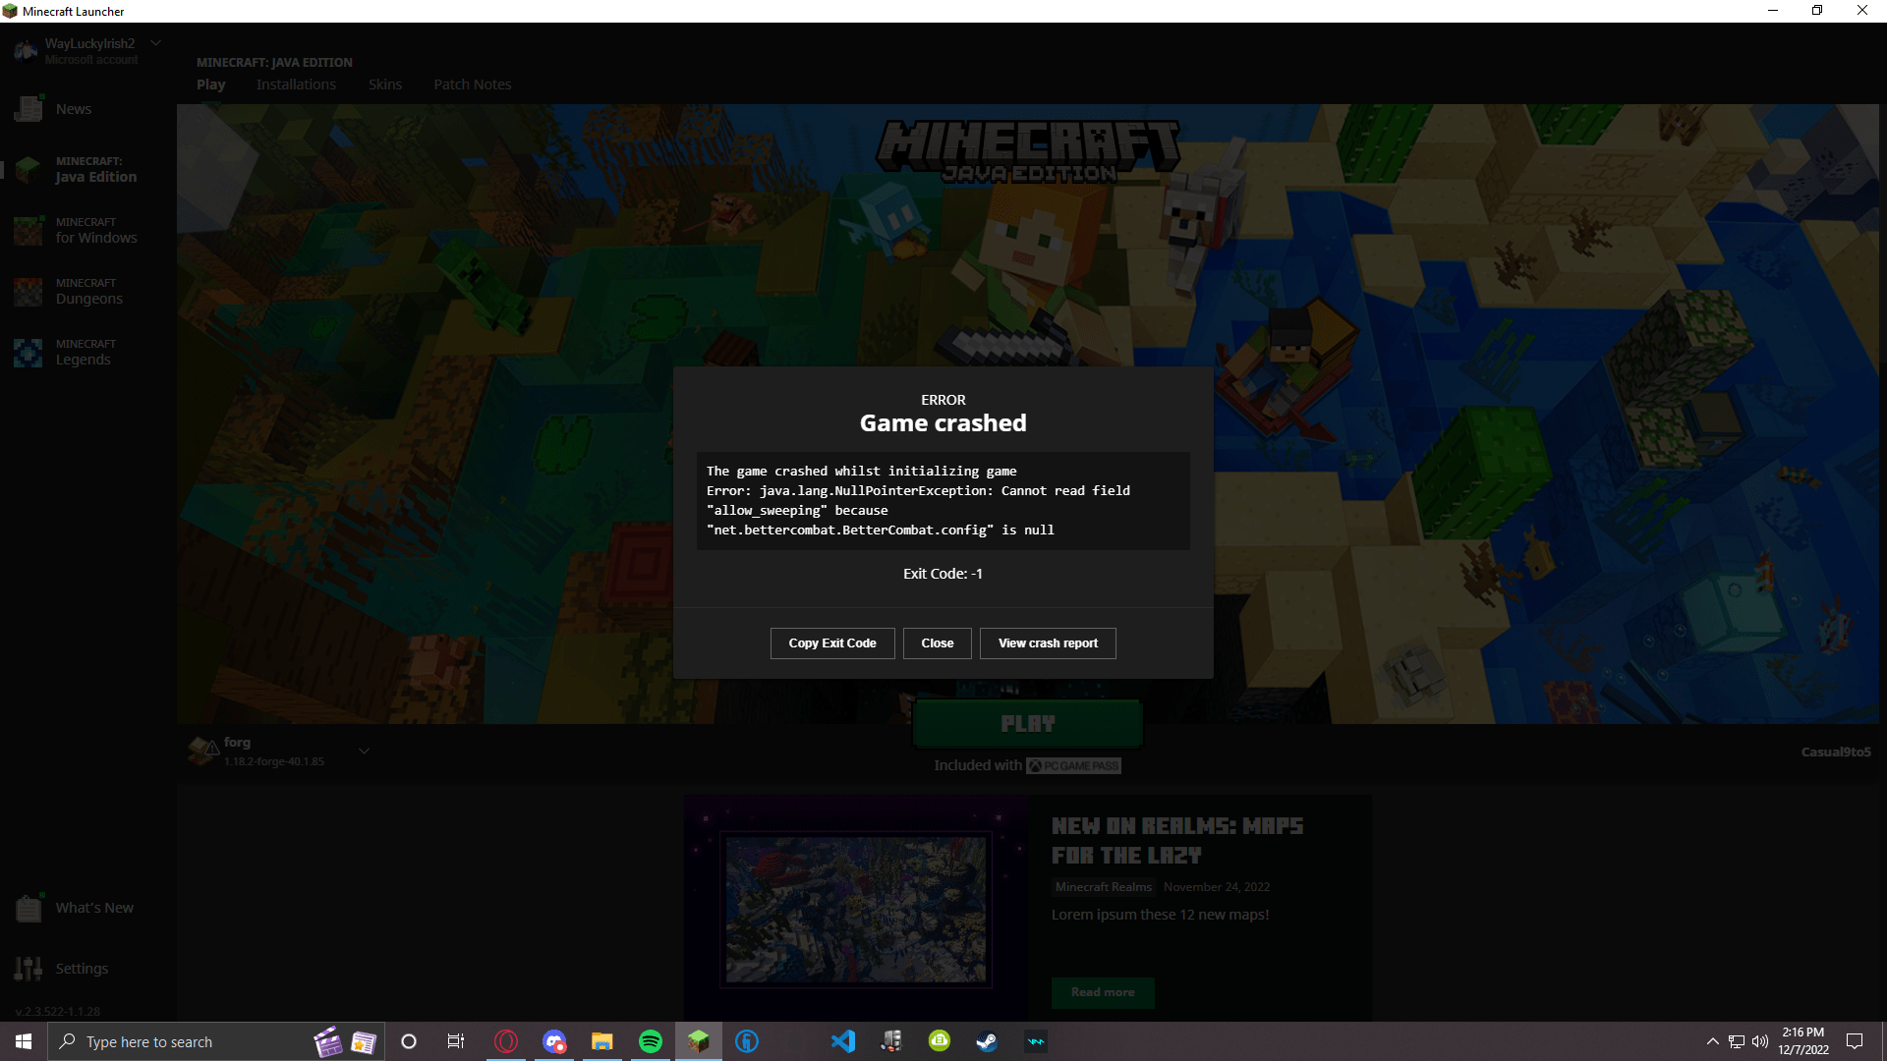Viewport: 1887px width, 1061px height.
Task: Switch to the Installations tab
Action: [x=296, y=84]
